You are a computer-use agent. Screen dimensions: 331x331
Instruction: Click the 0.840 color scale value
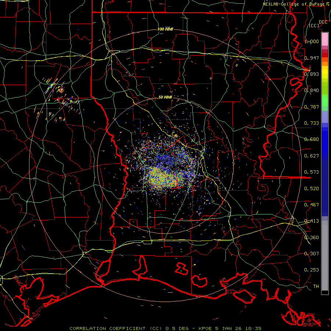(x=312, y=90)
